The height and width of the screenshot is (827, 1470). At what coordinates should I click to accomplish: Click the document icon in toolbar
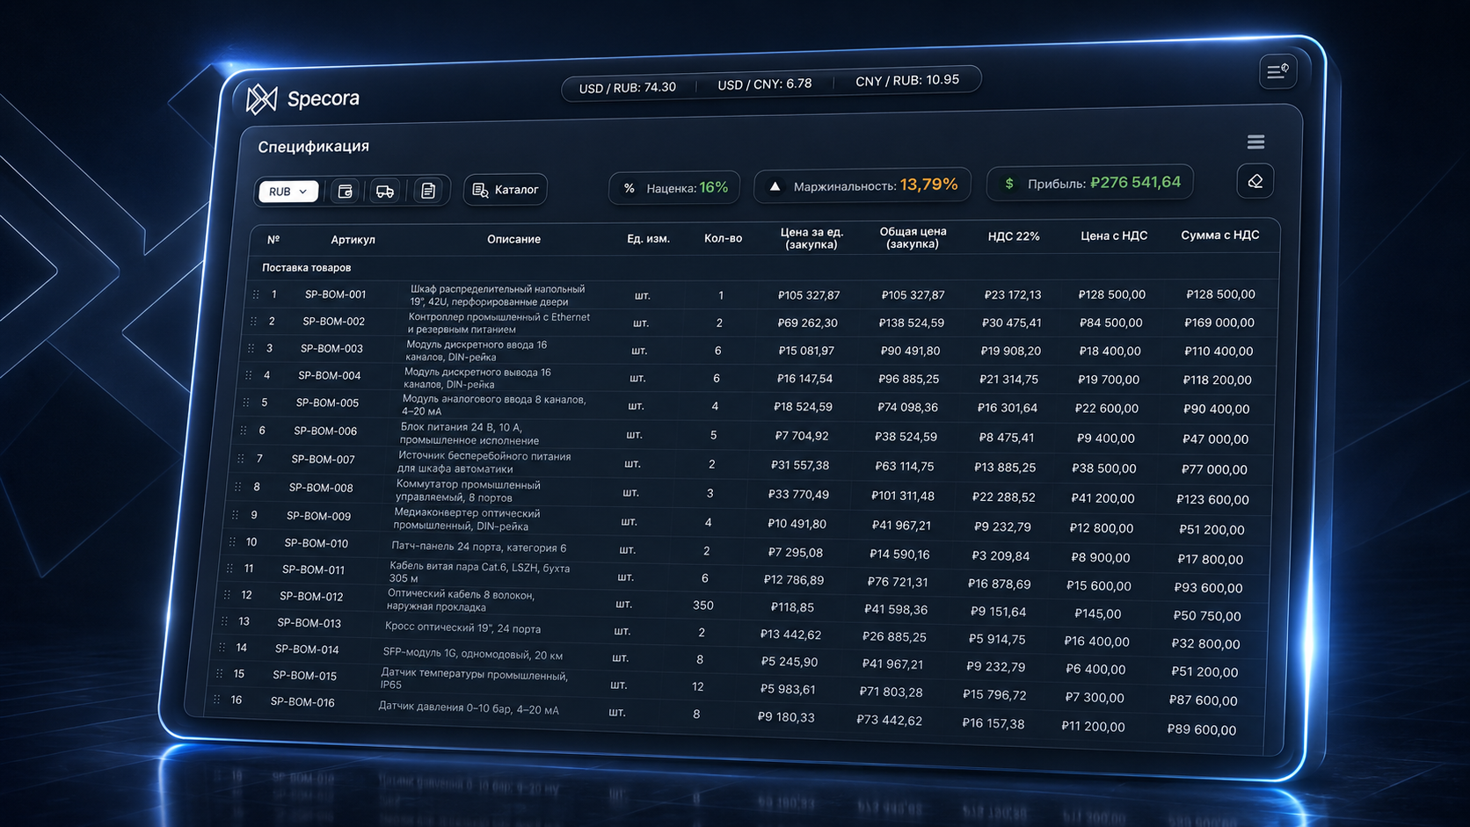pos(428,191)
